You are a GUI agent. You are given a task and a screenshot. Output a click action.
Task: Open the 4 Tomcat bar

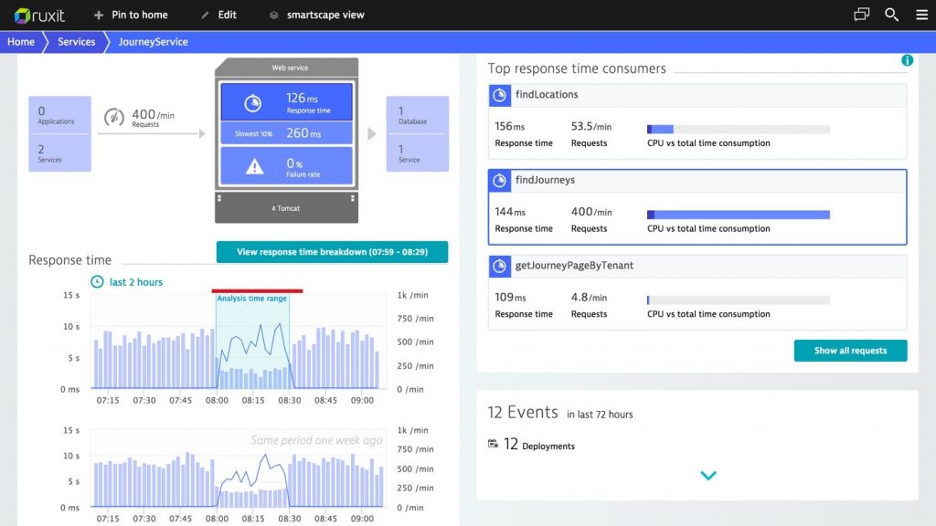(286, 207)
